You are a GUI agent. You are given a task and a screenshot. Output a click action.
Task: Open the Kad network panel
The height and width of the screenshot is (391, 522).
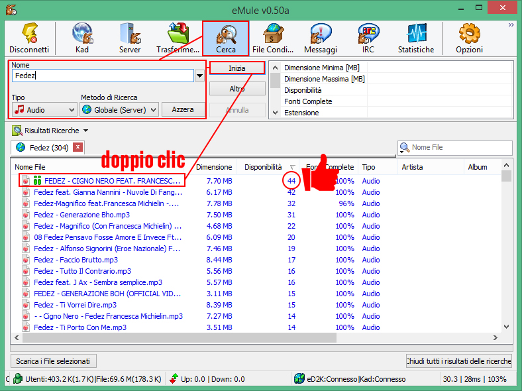pyautogui.click(x=82, y=38)
